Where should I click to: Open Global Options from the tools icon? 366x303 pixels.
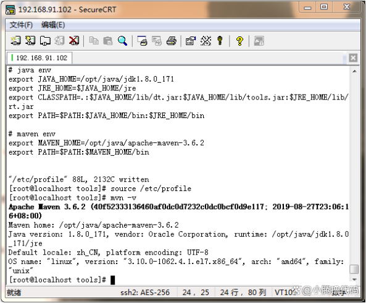(206, 41)
